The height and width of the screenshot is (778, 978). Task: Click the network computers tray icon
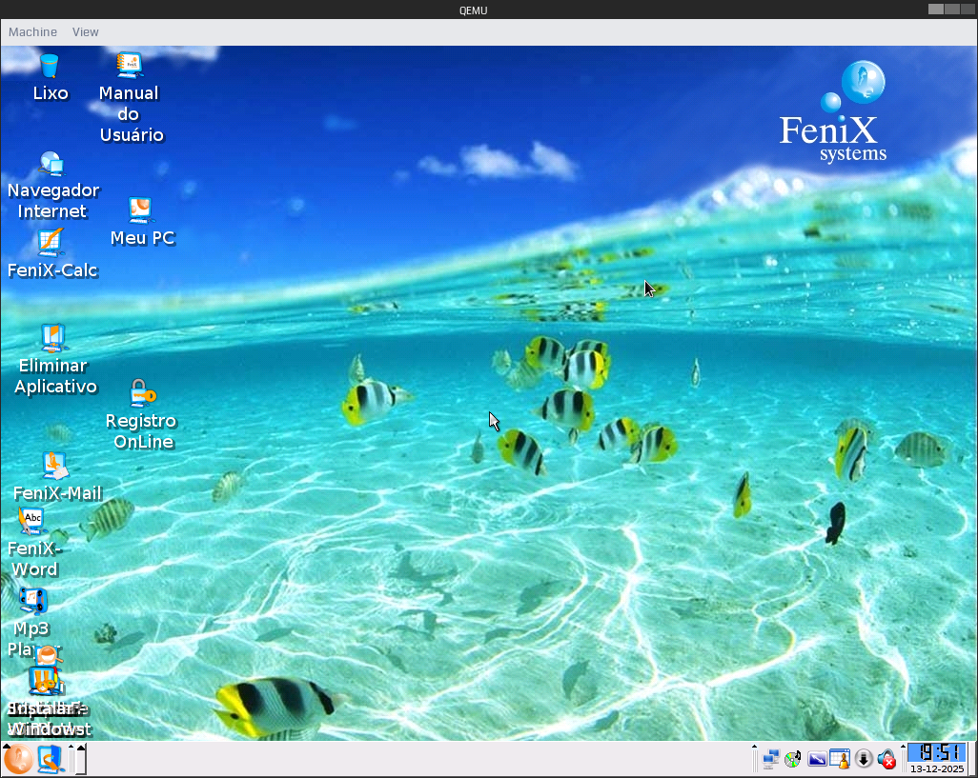771,759
